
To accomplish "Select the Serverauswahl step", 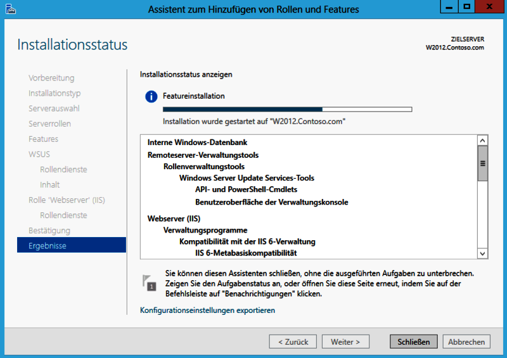I will click(x=54, y=108).
